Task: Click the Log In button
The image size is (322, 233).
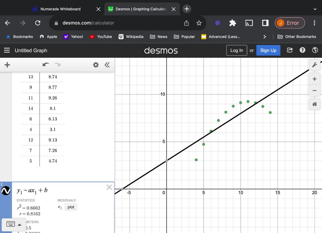Action: pos(236,50)
